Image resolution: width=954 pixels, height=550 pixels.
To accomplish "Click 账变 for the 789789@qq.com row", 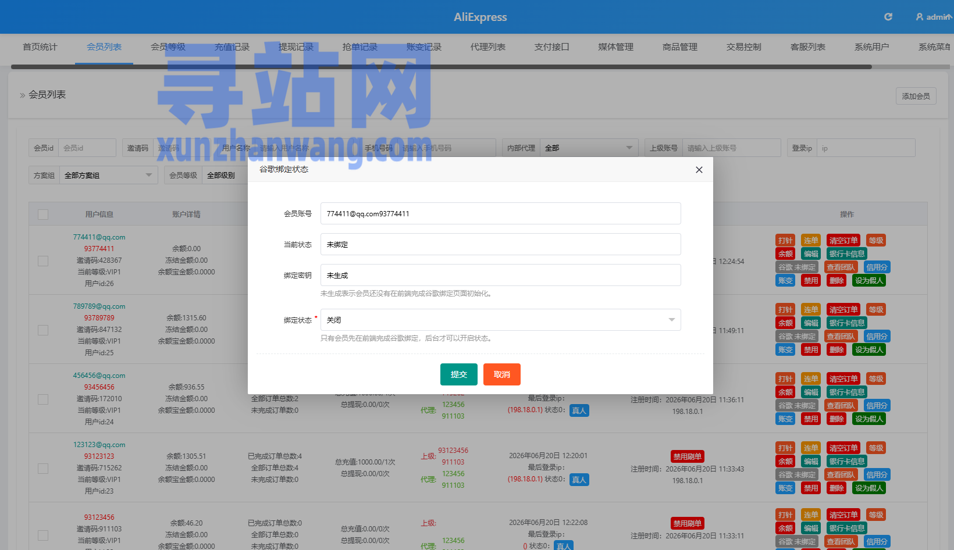I will click(x=785, y=349).
